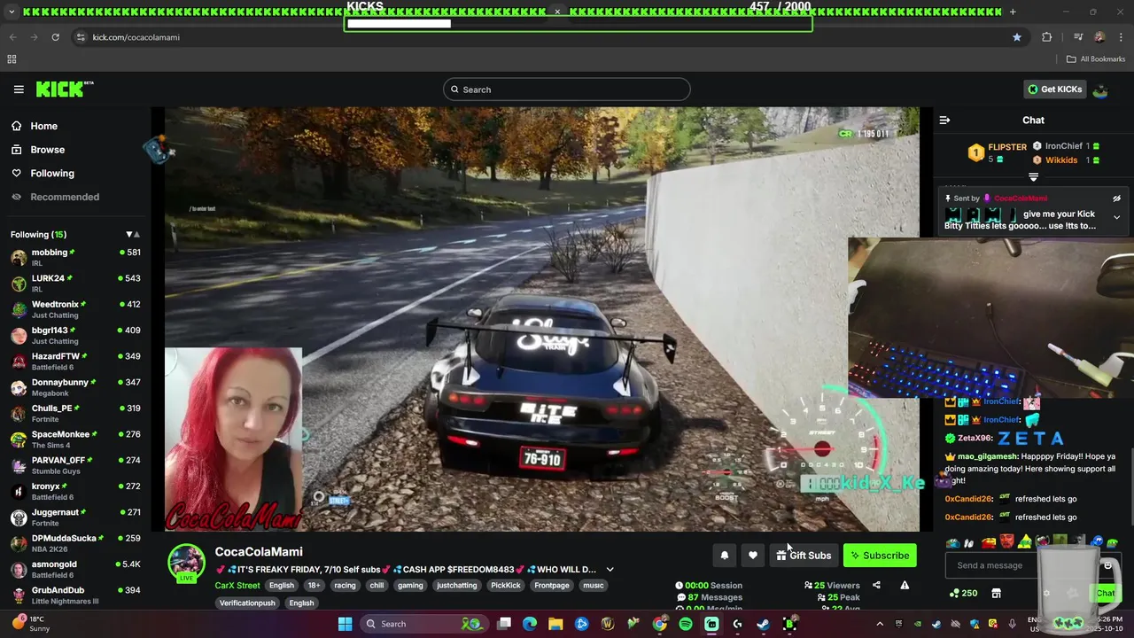Click the Gift Subs button
Viewport: 1134px width, 638px height.
point(804,556)
